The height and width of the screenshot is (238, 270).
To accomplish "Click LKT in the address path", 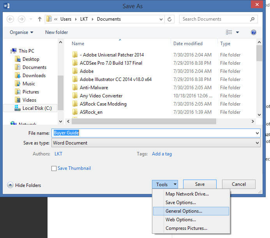I will [84, 19].
